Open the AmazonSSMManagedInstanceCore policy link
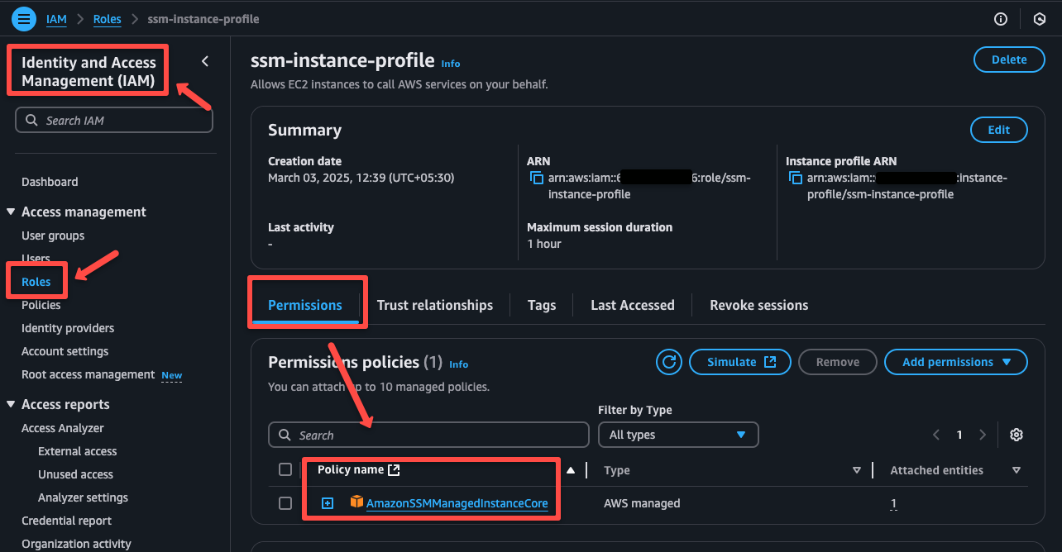 (458, 502)
